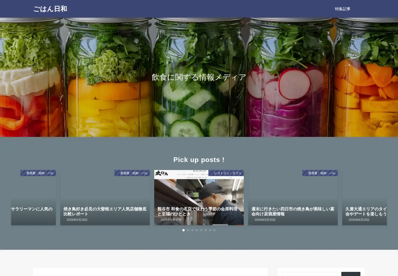Open the サラリーマンに人気の article card

click(33, 198)
